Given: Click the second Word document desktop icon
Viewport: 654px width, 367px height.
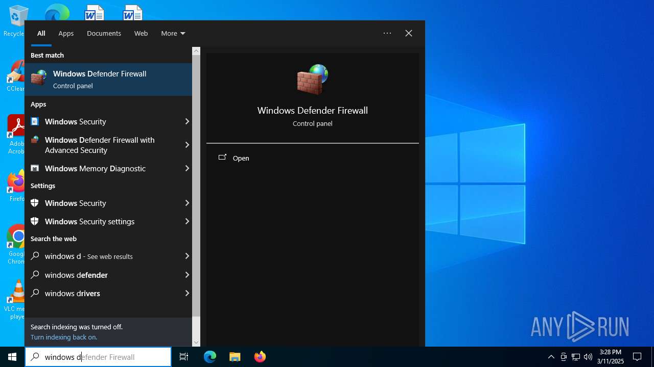Looking at the screenshot, I should (133, 12).
